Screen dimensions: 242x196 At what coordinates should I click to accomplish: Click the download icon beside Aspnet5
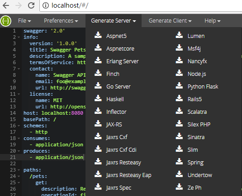[98, 35]
